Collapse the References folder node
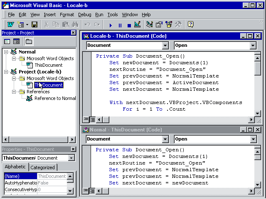Image resolution: width=266 pixels, height=199 pixels. point(14,92)
